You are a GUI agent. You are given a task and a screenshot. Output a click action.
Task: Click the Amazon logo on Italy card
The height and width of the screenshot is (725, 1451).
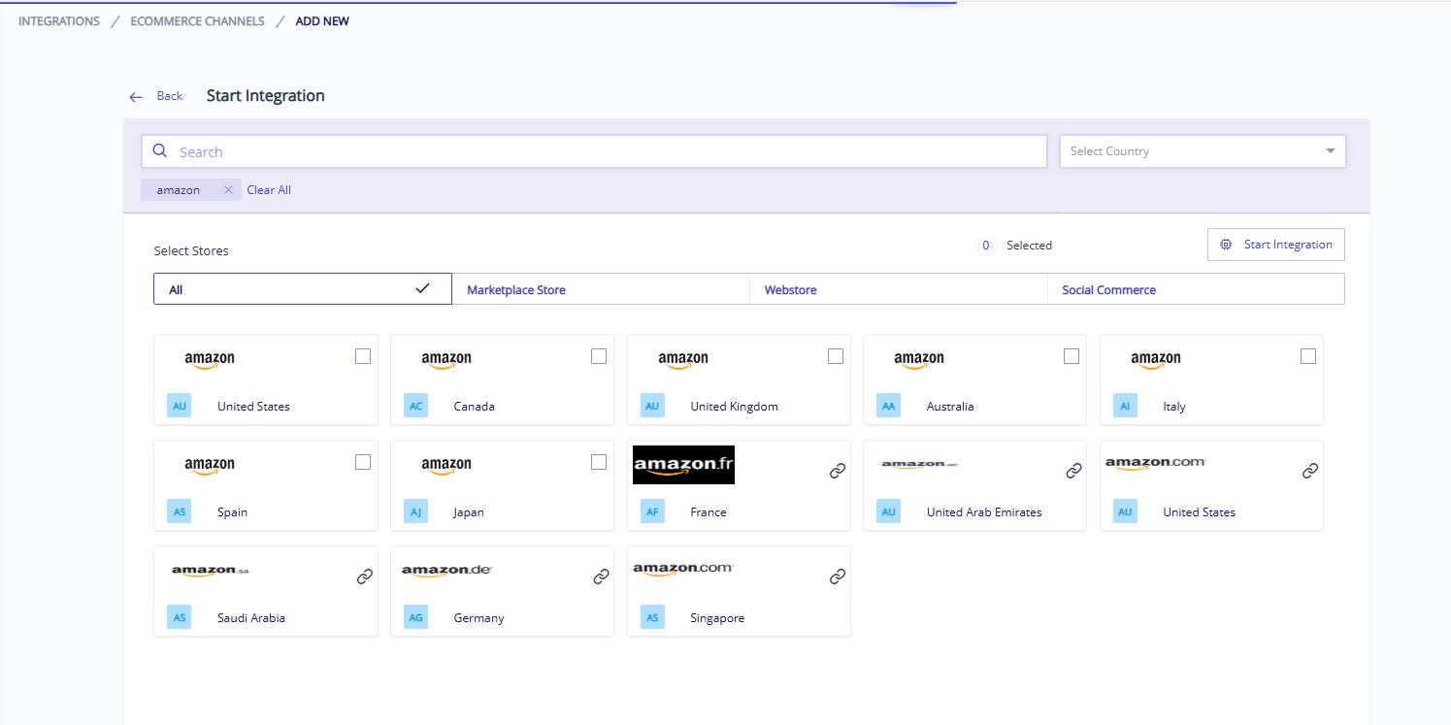click(1156, 360)
